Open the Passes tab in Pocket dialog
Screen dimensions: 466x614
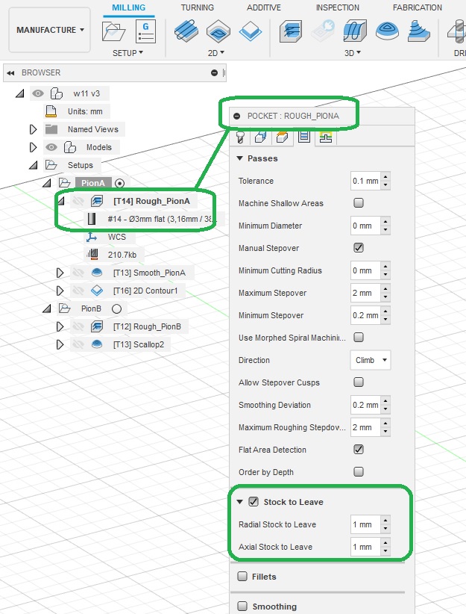point(303,136)
